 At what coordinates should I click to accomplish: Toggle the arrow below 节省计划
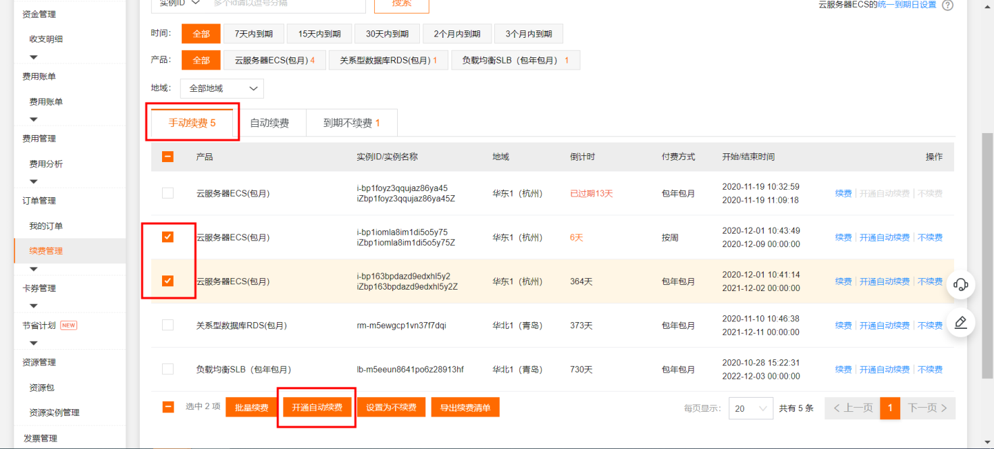point(34,343)
